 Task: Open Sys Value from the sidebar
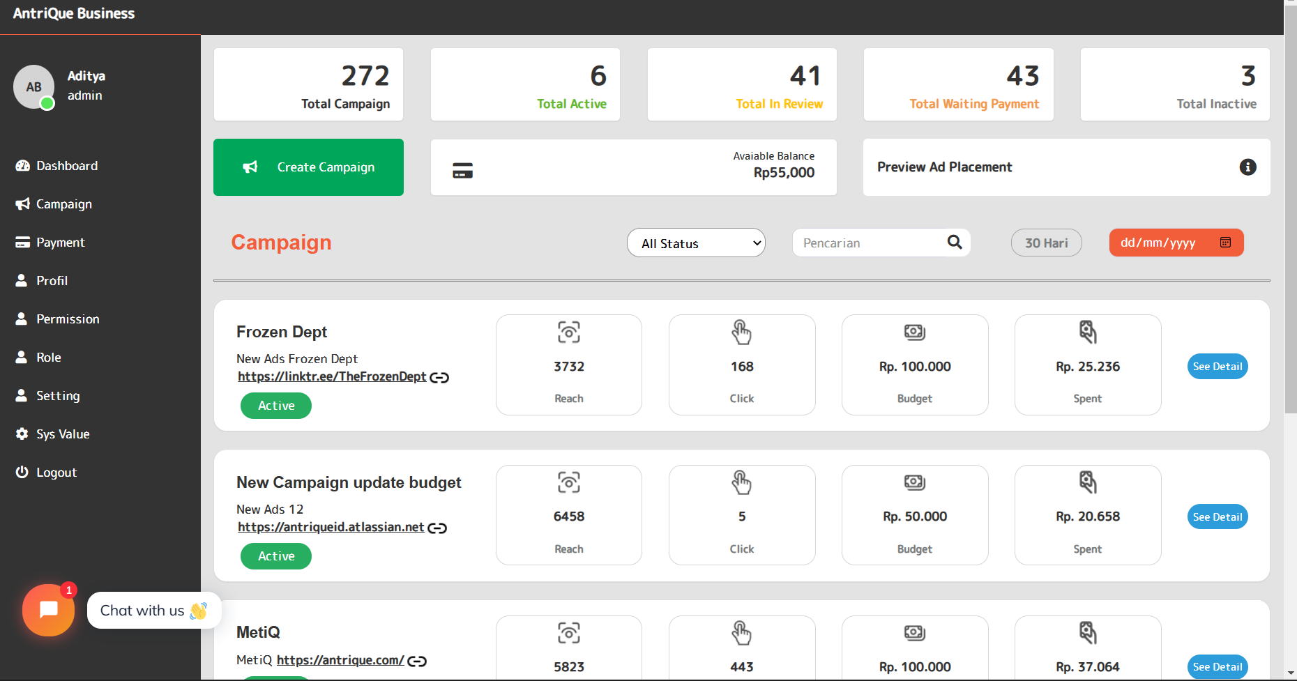(x=63, y=434)
